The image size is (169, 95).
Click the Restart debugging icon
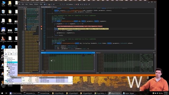click(78, 4)
